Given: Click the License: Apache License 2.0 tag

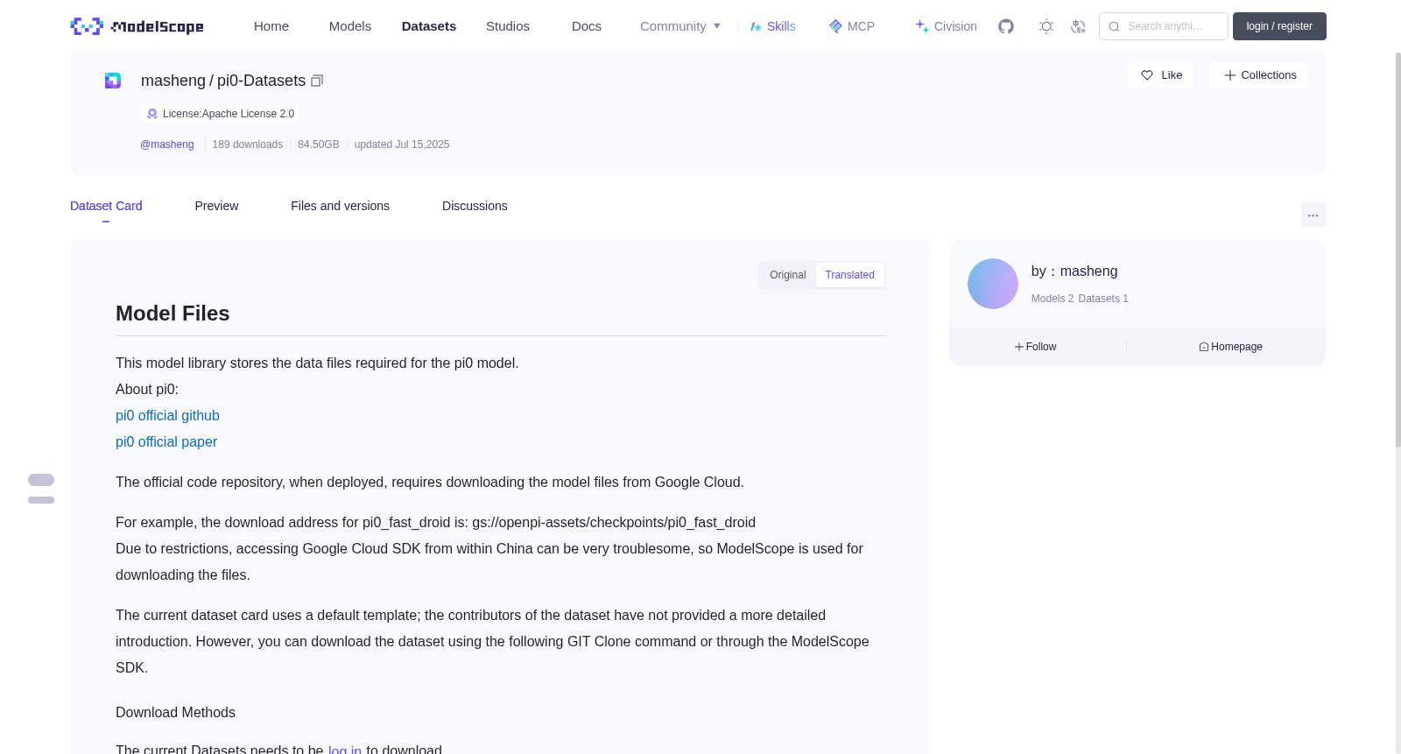Looking at the screenshot, I should (x=220, y=114).
